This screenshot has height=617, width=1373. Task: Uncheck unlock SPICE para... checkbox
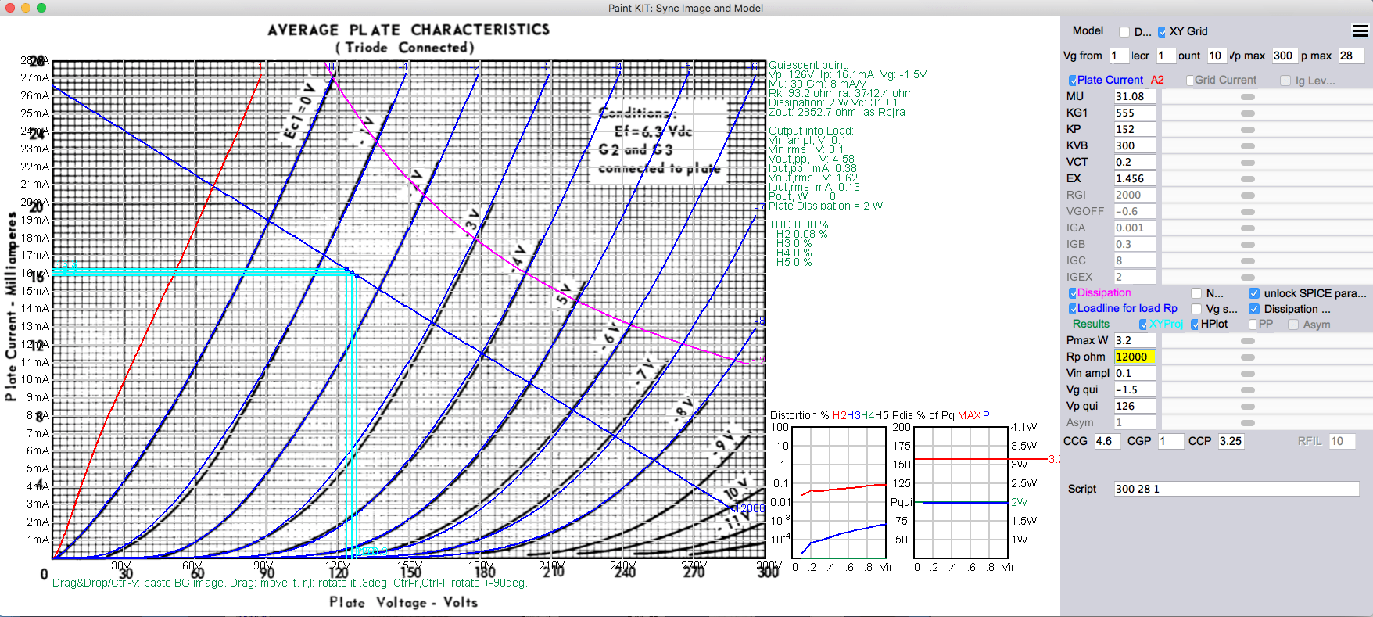pos(1254,293)
